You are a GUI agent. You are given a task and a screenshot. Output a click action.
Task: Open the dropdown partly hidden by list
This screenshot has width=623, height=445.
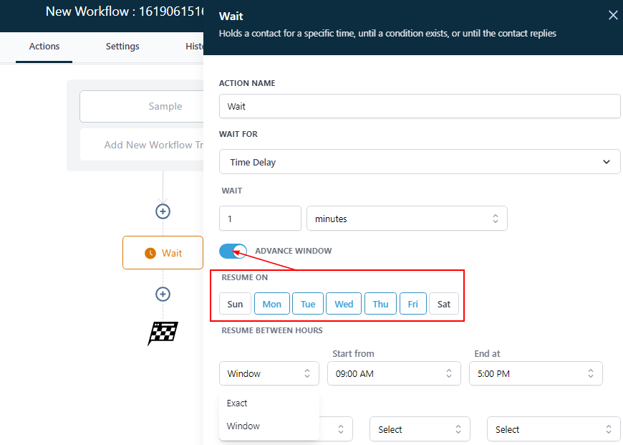coord(336,429)
